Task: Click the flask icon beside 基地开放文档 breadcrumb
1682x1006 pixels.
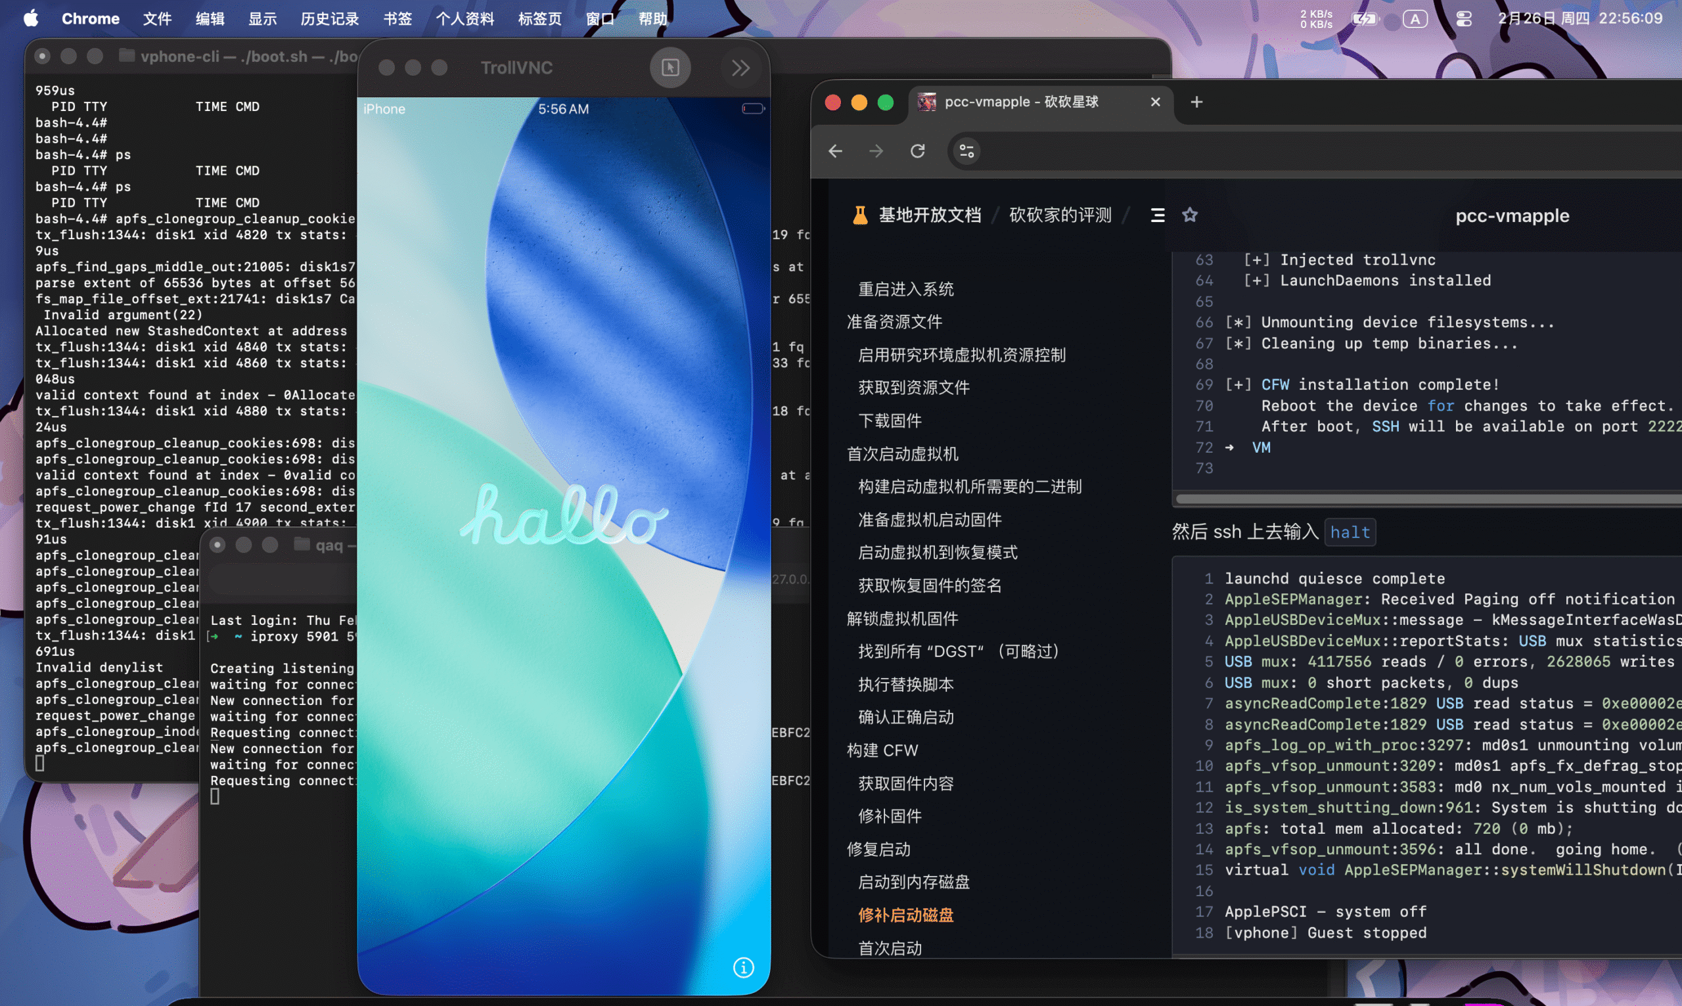Action: click(x=859, y=215)
